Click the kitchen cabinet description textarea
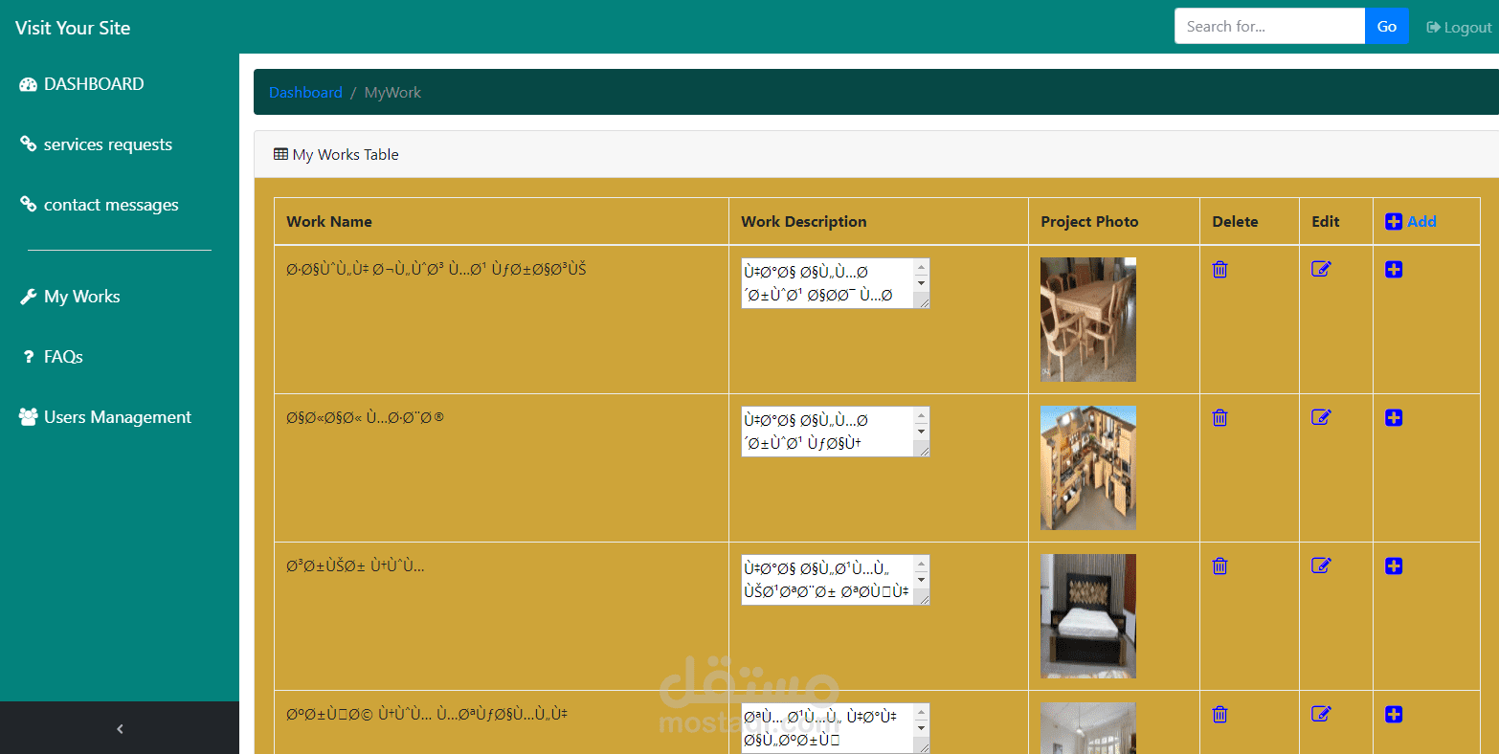The height and width of the screenshot is (754, 1499). pyautogui.click(x=835, y=432)
